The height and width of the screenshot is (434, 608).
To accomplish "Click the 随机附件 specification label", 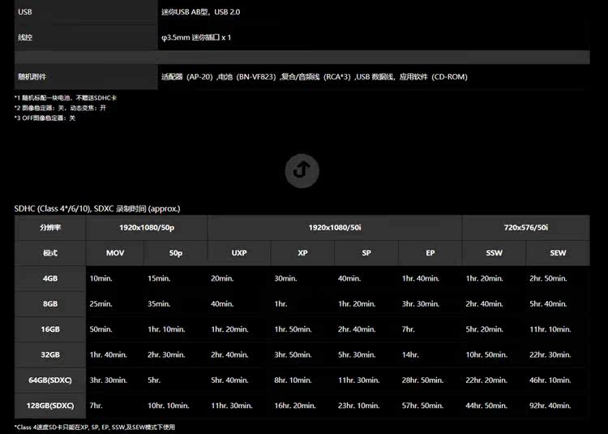I will (32, 77).
